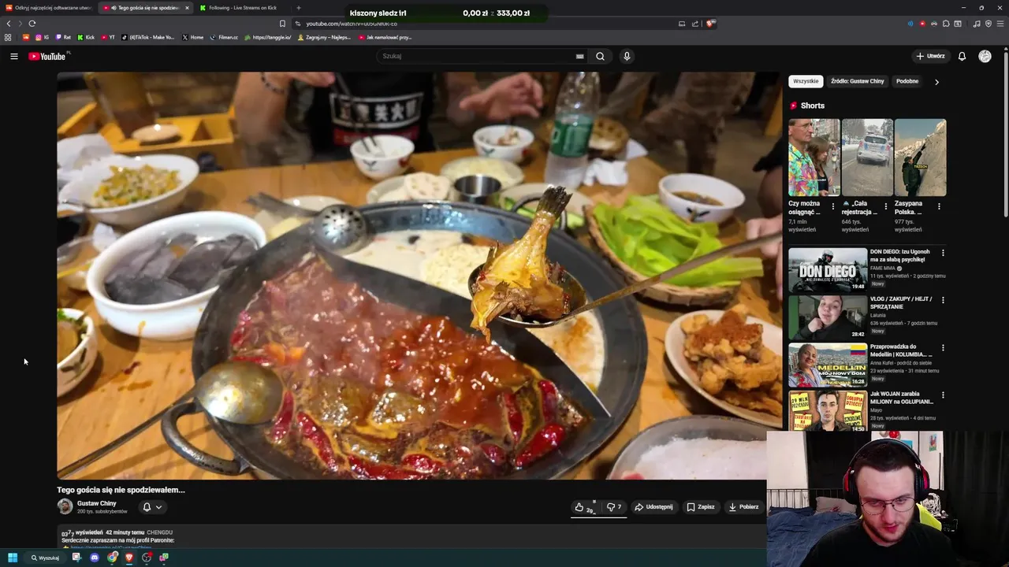Viewport: 1009px width, 567px height.
Task: Expand subscription notification bell dropdown
Action: (152, 507)
